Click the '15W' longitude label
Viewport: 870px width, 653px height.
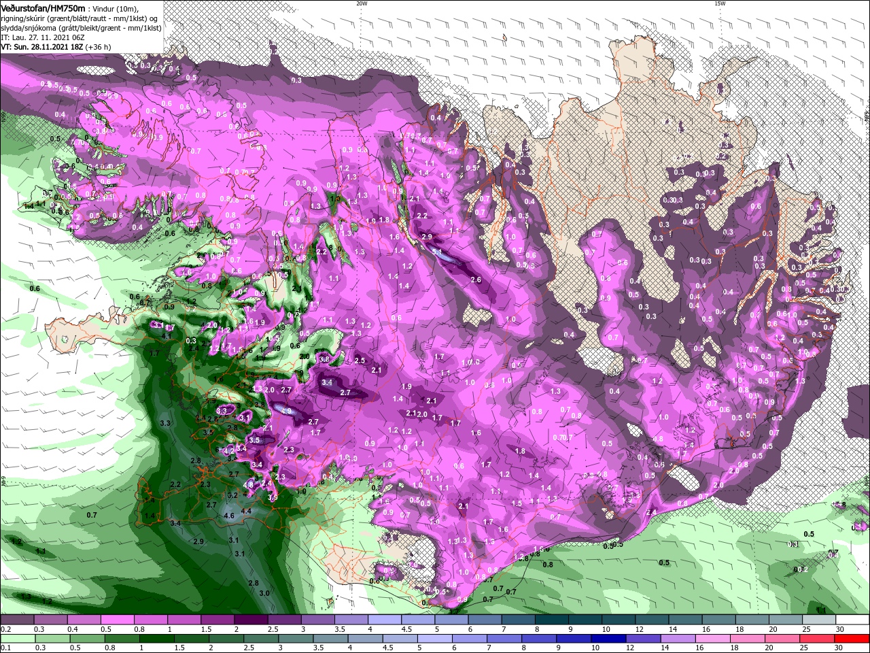pos(719,3)
